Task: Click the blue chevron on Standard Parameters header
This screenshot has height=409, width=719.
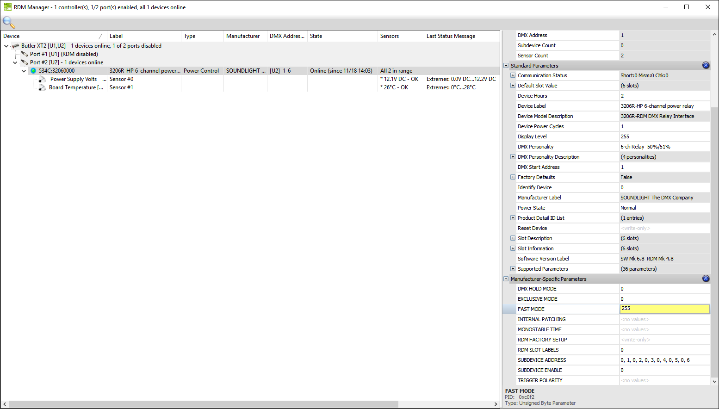Action: point(706,65)
